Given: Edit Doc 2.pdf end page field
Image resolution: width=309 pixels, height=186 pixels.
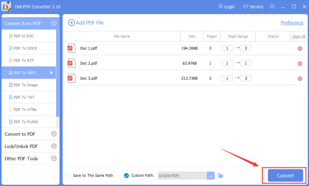Looking at the screenshot, I should pyautogui.click(x=246, y=63).
